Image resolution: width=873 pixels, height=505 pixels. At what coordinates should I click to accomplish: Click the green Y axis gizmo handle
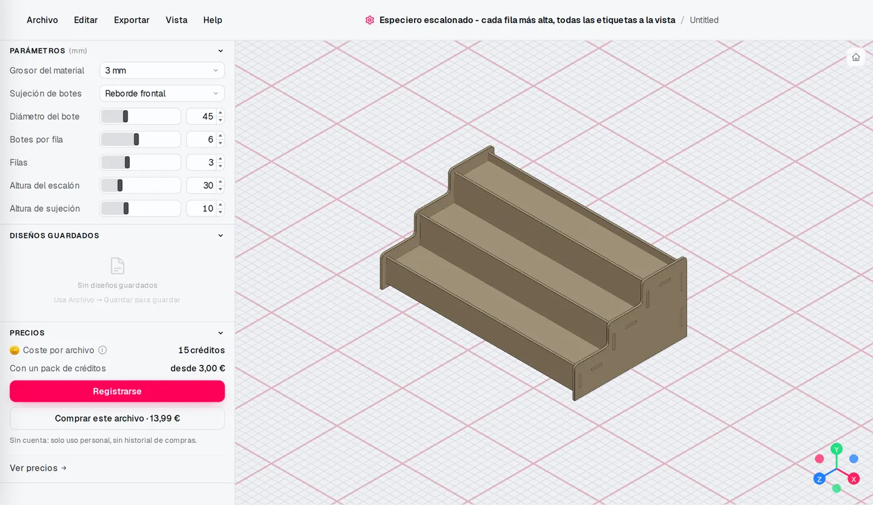click(x=837, y=449)
